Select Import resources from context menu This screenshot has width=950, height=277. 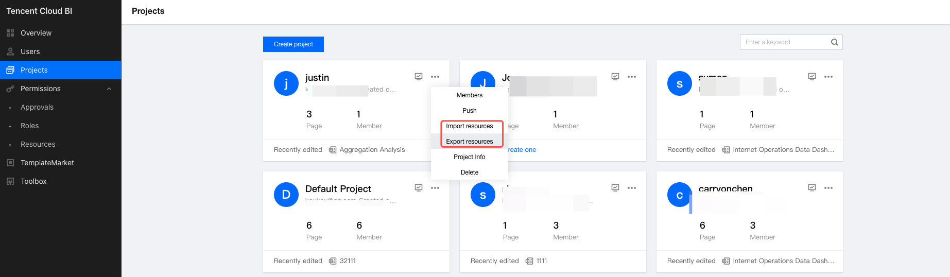[469, 126]
